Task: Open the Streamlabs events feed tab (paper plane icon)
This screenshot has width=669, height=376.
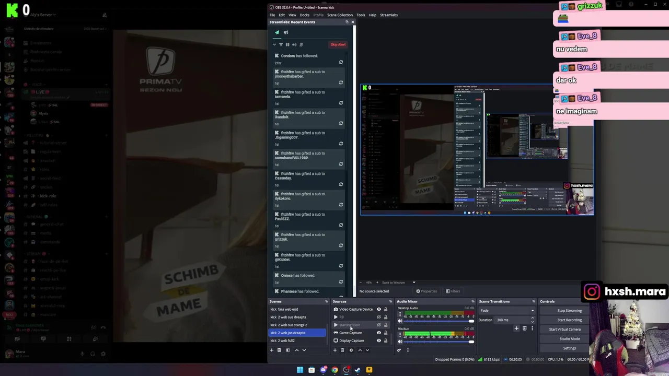Action: [277, 32]
